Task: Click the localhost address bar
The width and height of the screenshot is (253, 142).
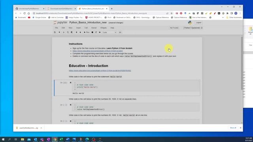Action: pos(91,13)
